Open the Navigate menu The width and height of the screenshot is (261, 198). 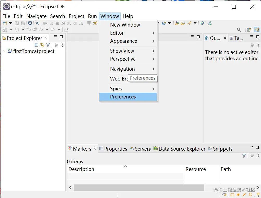(36, 16)
